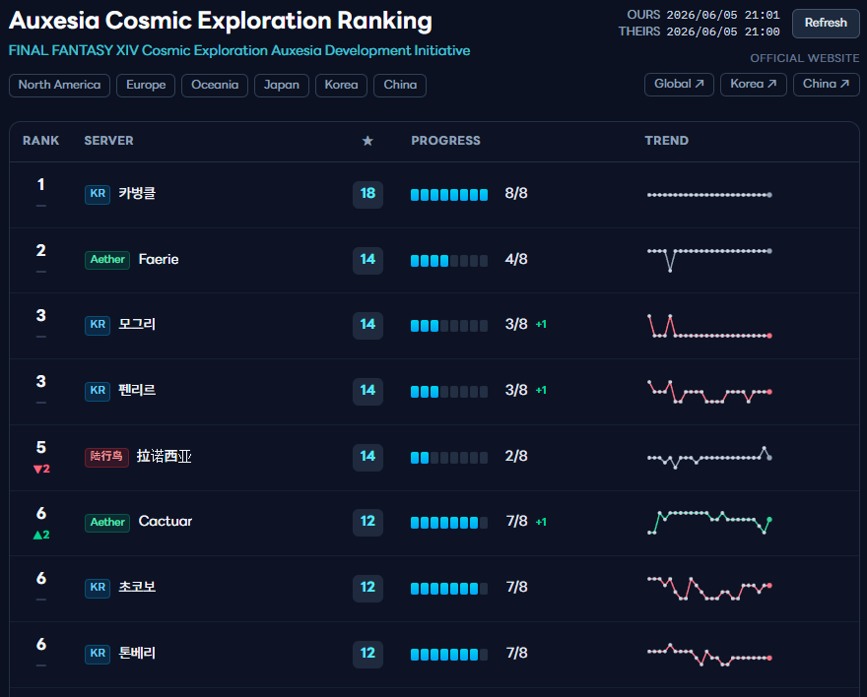Click the trend sparkline for 초코보
The image size is (867, 697).
coord(709,588)
